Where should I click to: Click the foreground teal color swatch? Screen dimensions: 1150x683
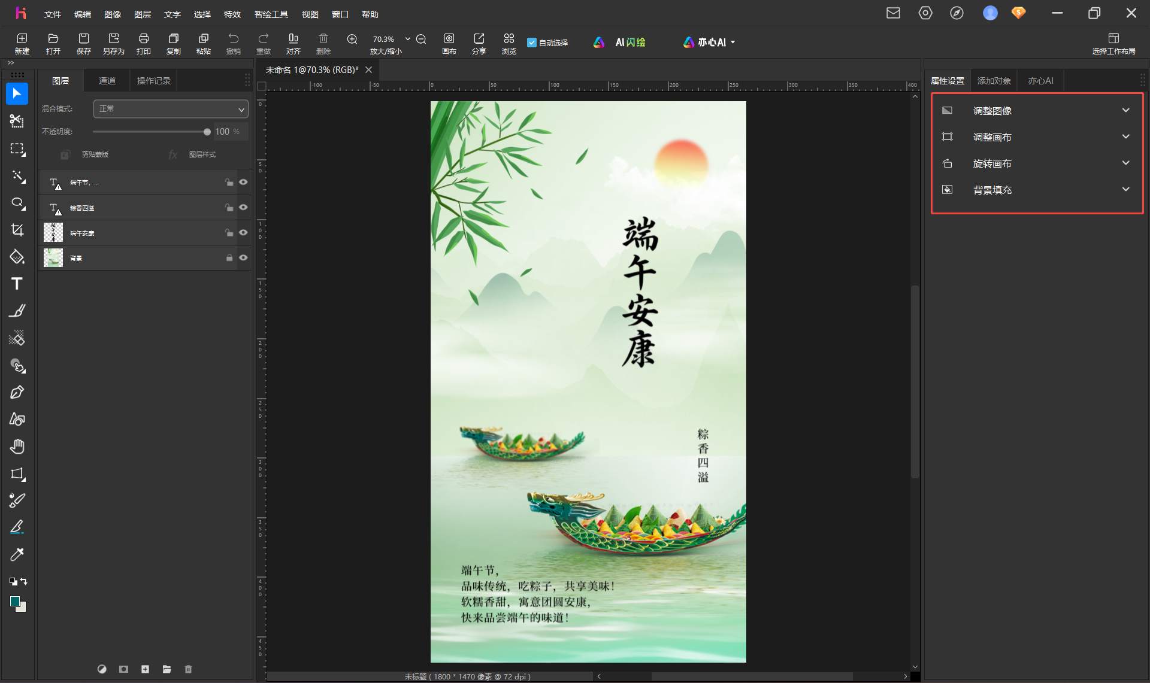(x=15, y=602)
